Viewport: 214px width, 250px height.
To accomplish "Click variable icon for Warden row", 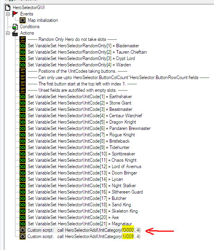I will click(23, 65).
